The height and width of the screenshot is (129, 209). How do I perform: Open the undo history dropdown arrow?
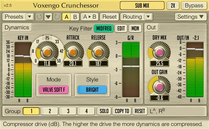tap(48, 17)
